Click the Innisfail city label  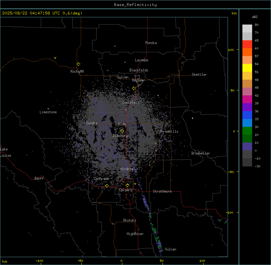130,103
